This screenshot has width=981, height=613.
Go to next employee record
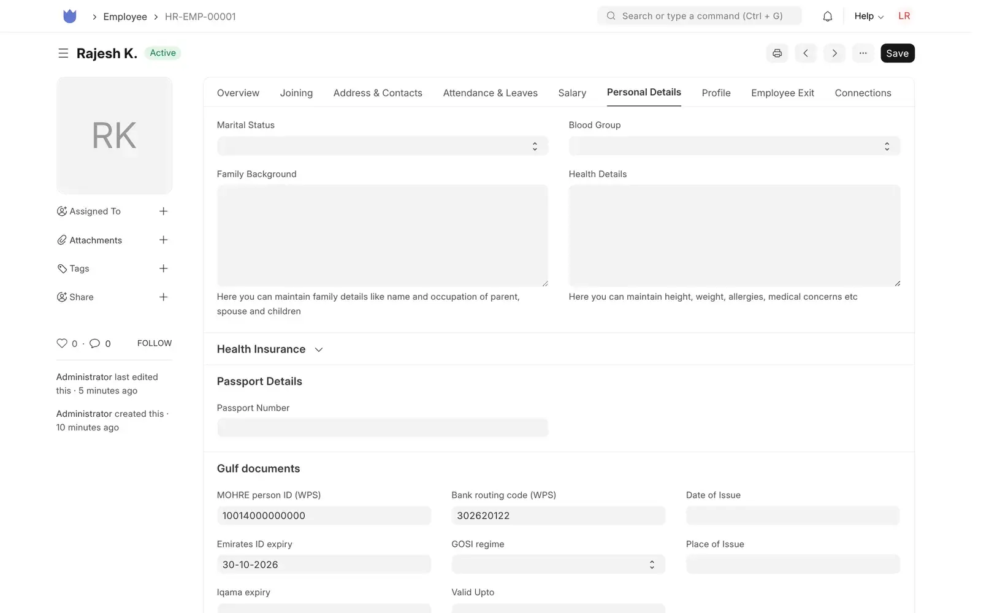[834, 53]
